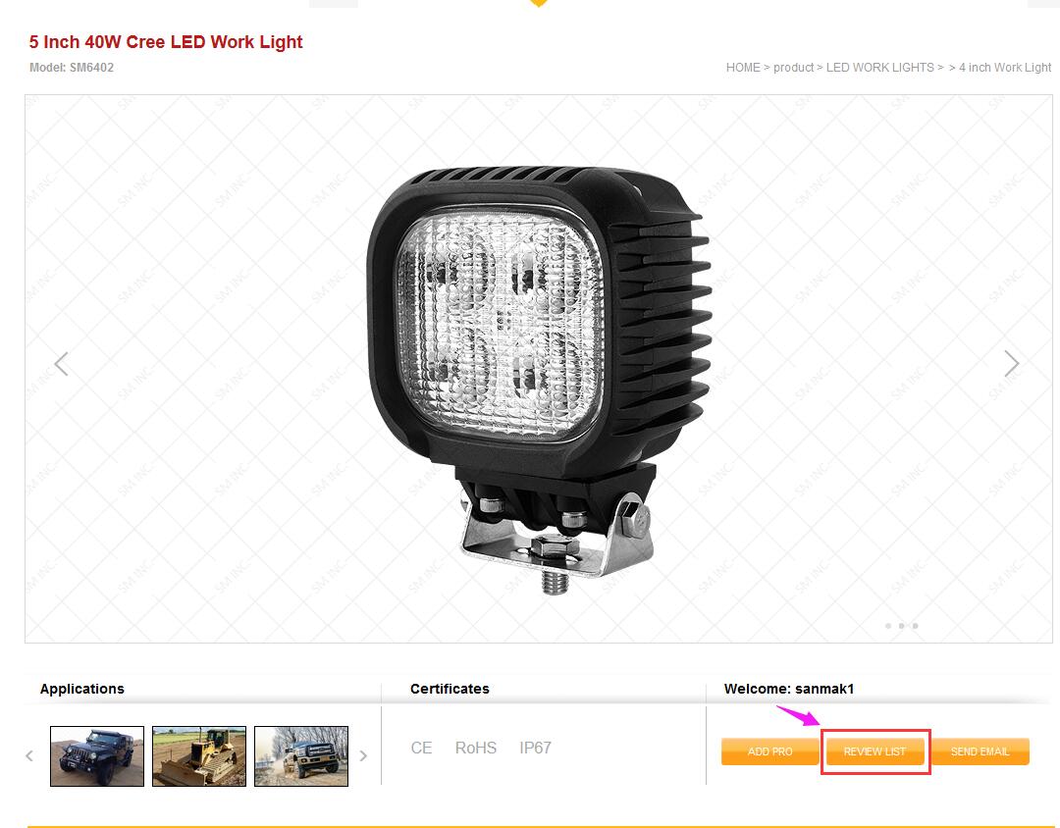The height and width of the screenshot is (828, 1060).
Task: Click the ADD PRO button
Action: 770,751
